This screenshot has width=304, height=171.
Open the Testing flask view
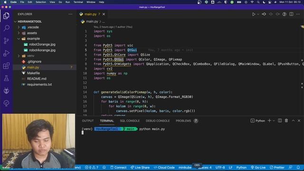tap(6, 78)
